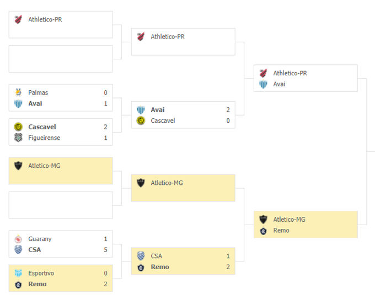The image size is (375, 301).
Task: Click the Guarany team badge
Action: click(18, 239)
